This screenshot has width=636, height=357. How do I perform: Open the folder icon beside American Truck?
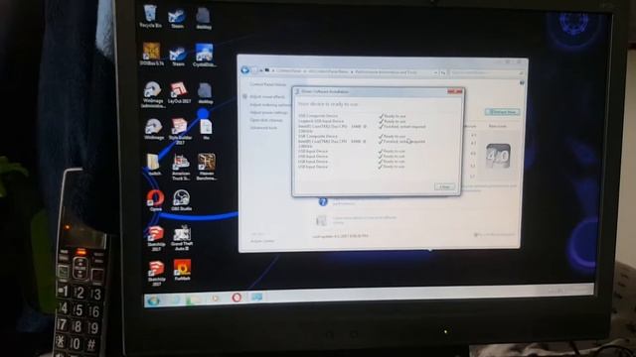pos(154,165)
